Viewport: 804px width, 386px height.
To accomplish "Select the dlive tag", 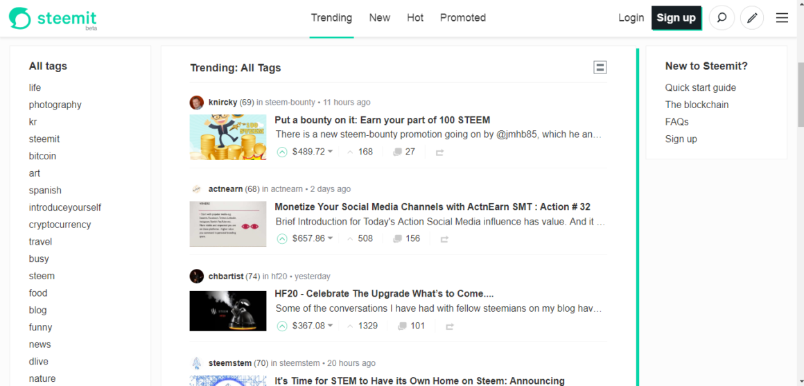I will (38, 361).
